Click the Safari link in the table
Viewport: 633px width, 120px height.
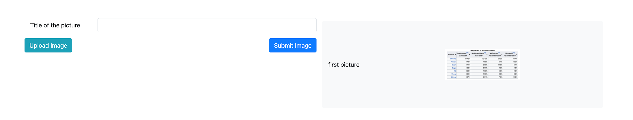pyautogui.click(x=453, y=65)
